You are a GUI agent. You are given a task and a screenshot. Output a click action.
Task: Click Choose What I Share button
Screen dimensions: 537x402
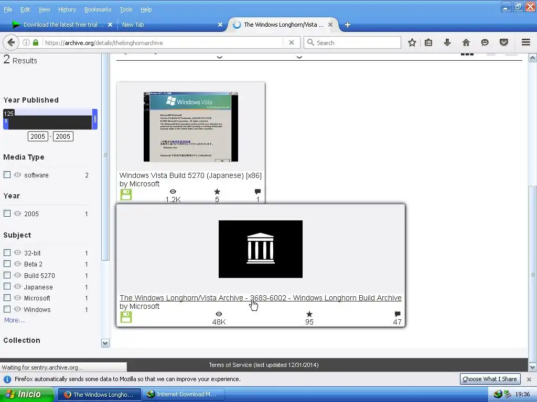pyautogui.click(x=490, y=379)
